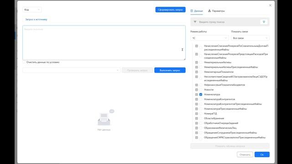The image size is (292, 164).
Task: Expand the НефинансовыеПоказателиБюджетов node
Action: coord(197,85)
